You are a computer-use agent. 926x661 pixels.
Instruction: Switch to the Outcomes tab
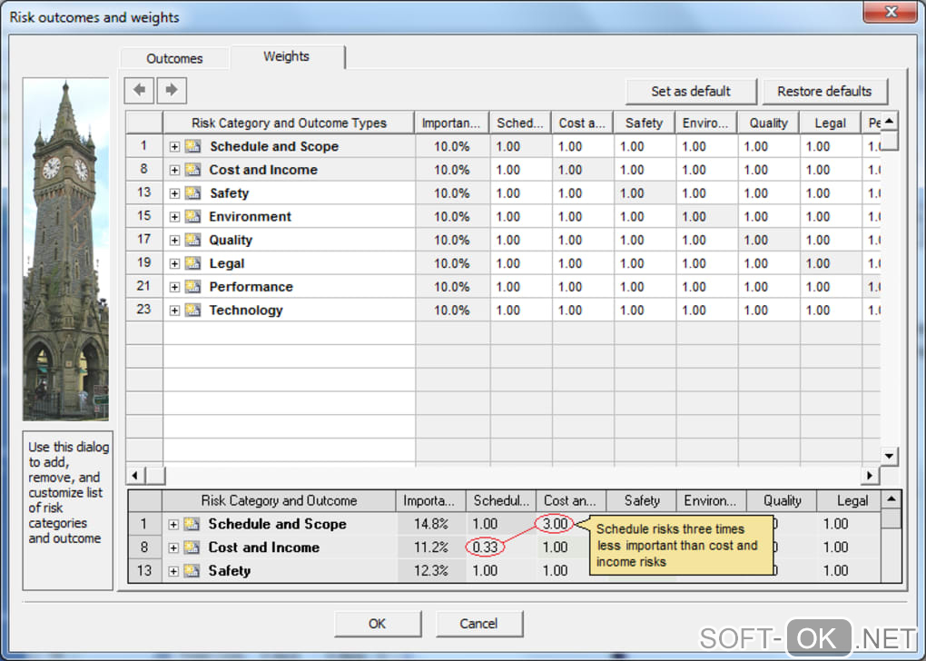pos(175,58)
